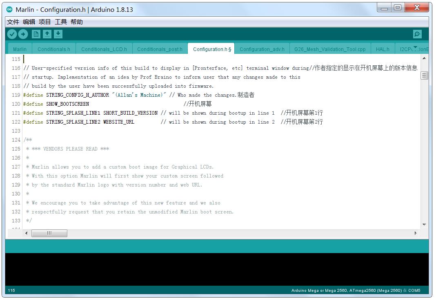
Task: Click the Upload arrow icon
Action: pos(23,34)
